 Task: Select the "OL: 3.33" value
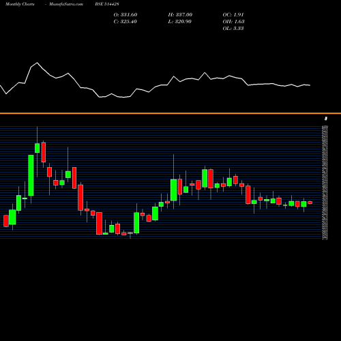[x=233, y=29]
